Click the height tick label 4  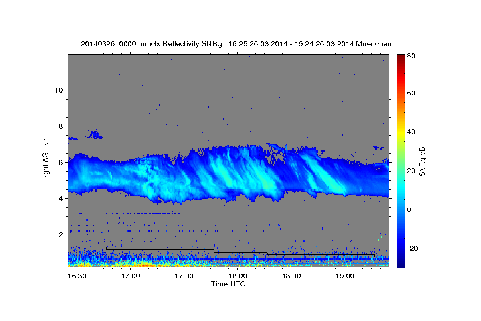coord(60,198)
